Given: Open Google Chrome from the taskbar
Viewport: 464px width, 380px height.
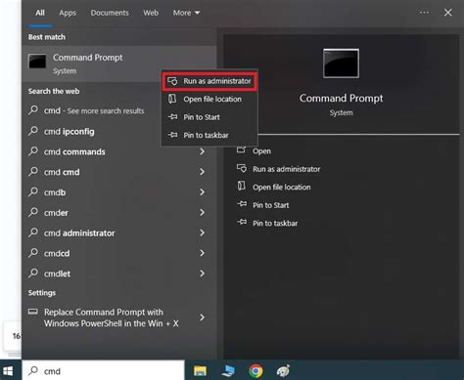Looking at the screenshot, I should tap(256, 371).
